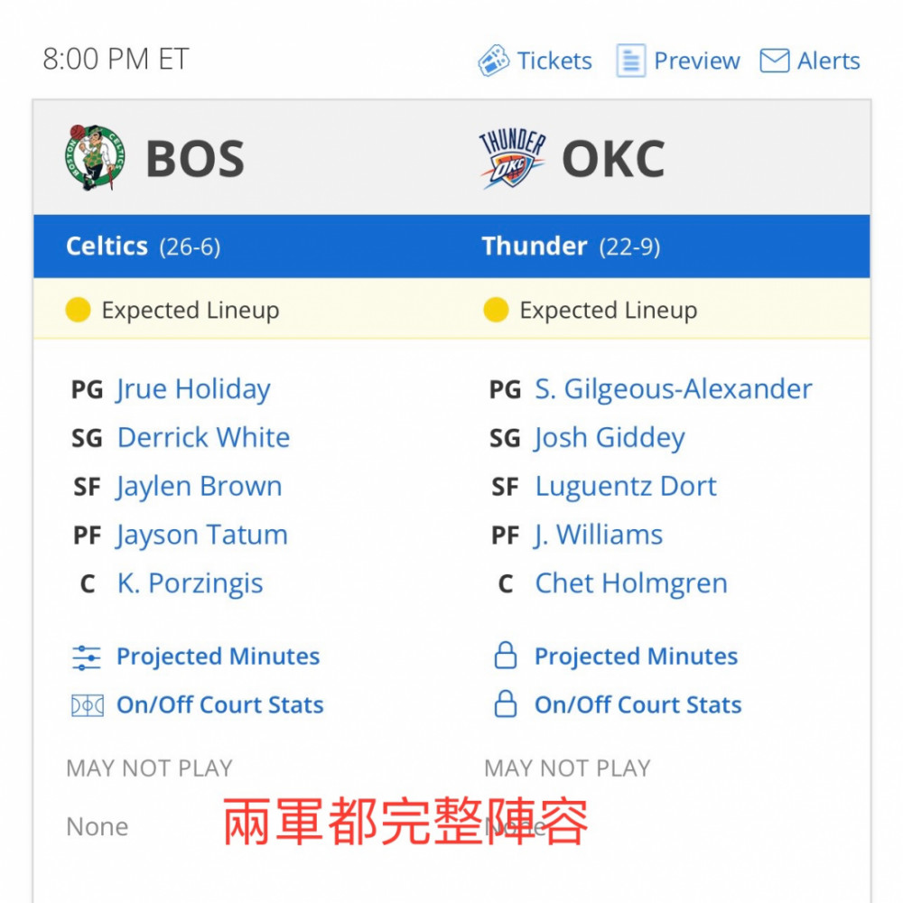Click the Alerts envelope icon
903x903 pixels.
coord(774,61)
